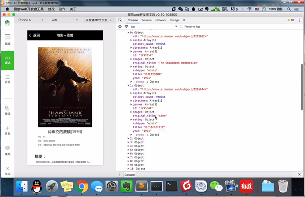Click the 缓存 (Cache) sidebar icon
The width and height of the screenshot is (305, 197).
(x=7, y=150)
